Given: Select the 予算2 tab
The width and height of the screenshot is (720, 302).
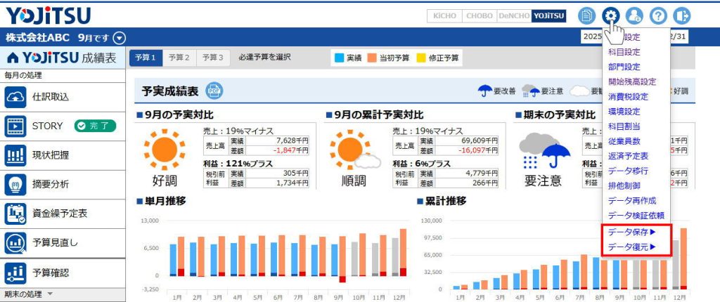Looking at the screenshot, I should [x=179, y=58].
